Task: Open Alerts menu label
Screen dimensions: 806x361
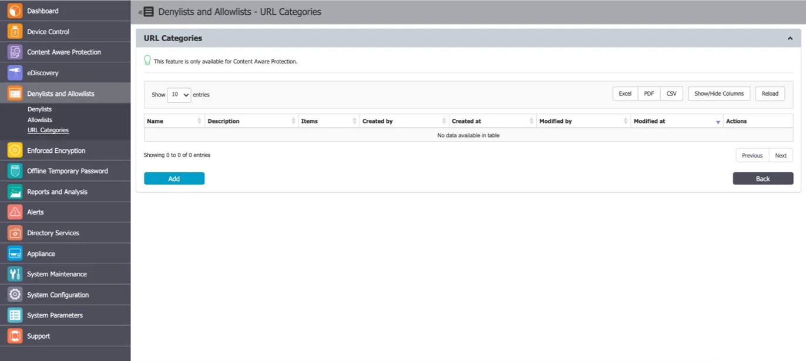Action: tap(35, 212)
